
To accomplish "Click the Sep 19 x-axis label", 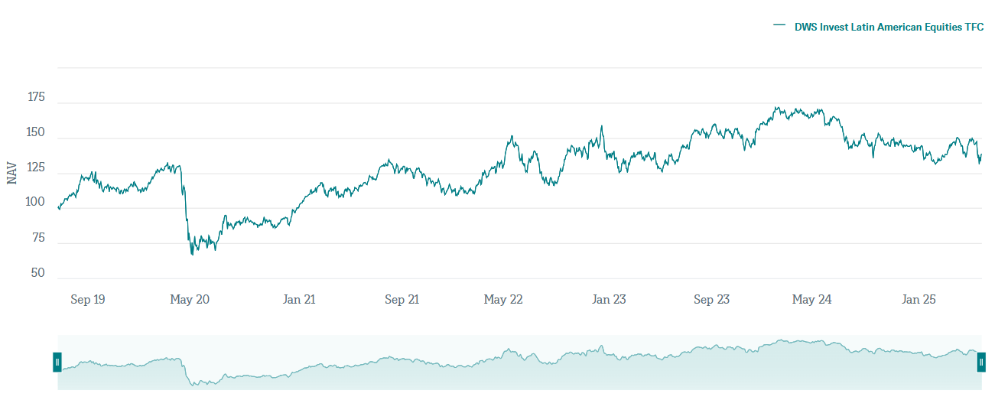I will point(87,300).
